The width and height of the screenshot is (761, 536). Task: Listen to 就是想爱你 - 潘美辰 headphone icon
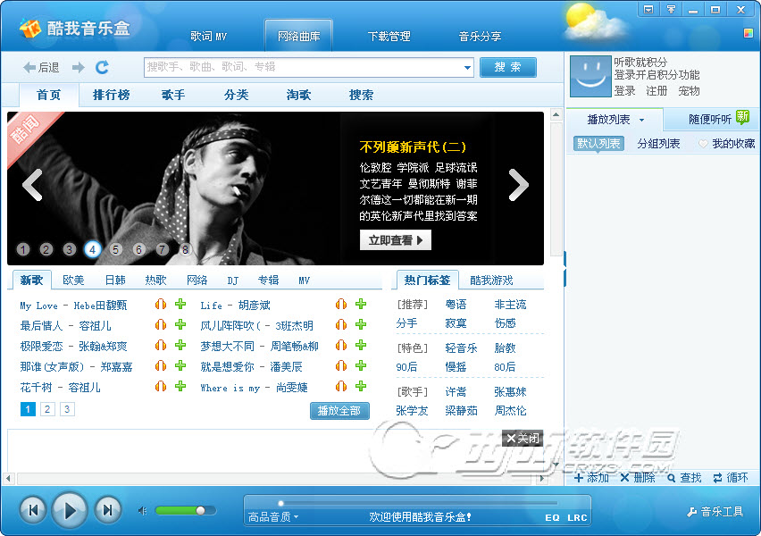[x=341, y=365]
